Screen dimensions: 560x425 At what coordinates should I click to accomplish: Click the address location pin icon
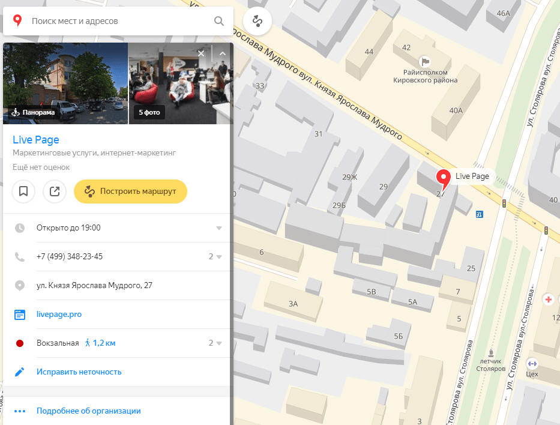20,286
